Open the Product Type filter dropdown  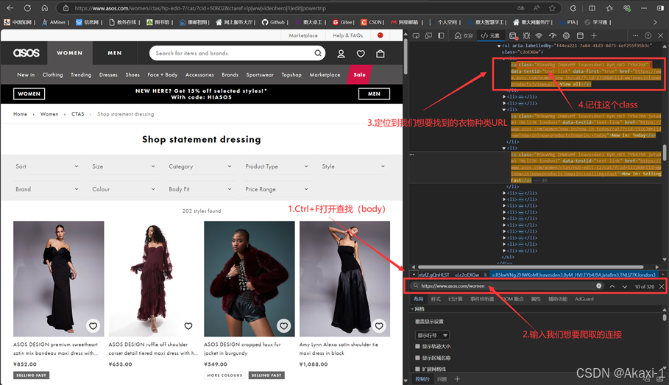pyautogui.click(x=277, y=166)
